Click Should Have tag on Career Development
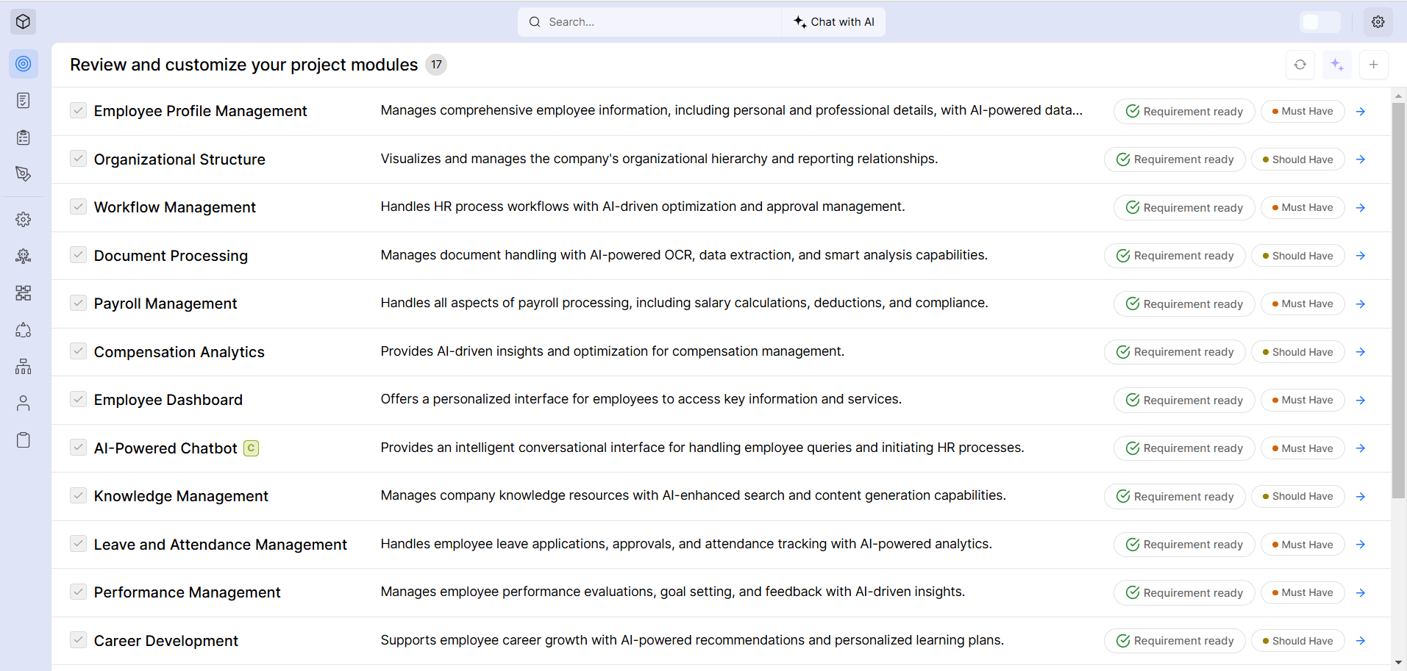The width and height of the screenshot is (1407, 671). 1298,641
